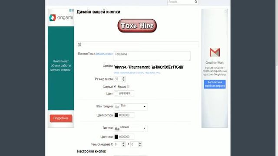
Task: Click the Тень Смещение X label
Action: click(x=102, y=144)
